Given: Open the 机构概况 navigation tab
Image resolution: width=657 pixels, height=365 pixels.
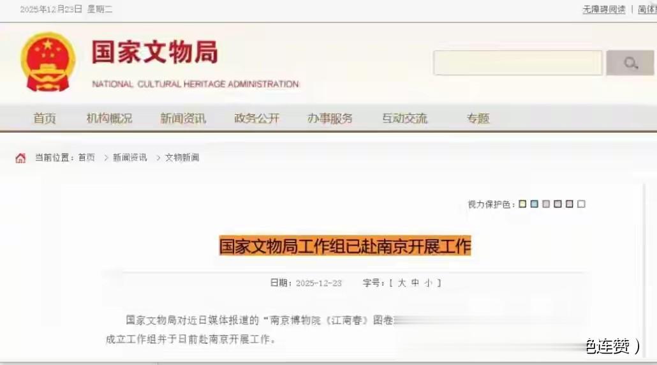Looking at the screenshot, I should 109,118.
